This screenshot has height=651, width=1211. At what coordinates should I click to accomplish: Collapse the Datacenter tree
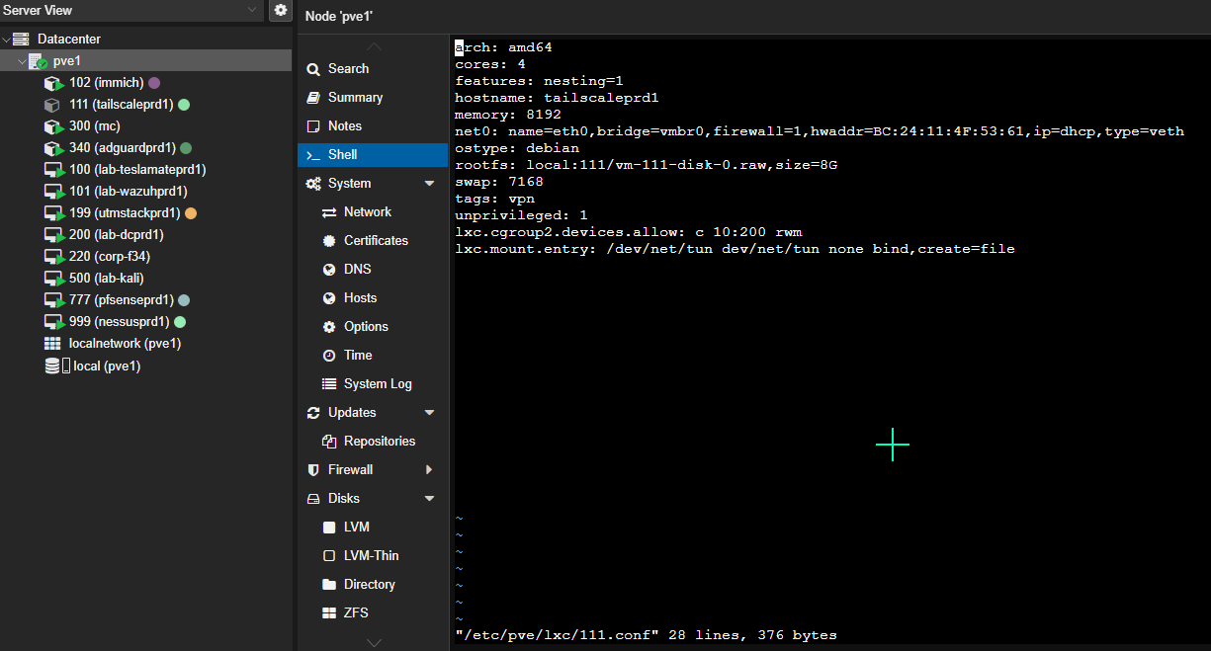6,40
